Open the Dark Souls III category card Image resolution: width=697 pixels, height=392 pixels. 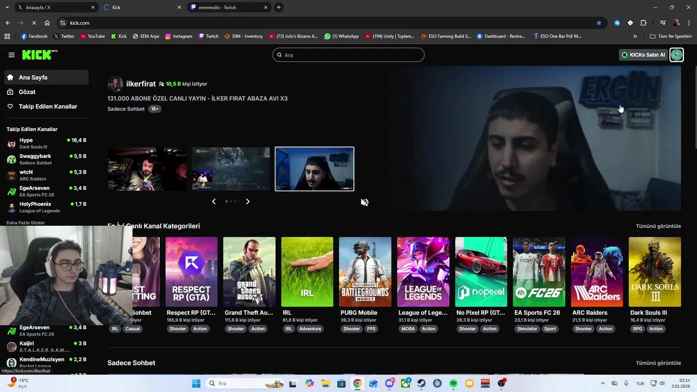click(655, 272)
